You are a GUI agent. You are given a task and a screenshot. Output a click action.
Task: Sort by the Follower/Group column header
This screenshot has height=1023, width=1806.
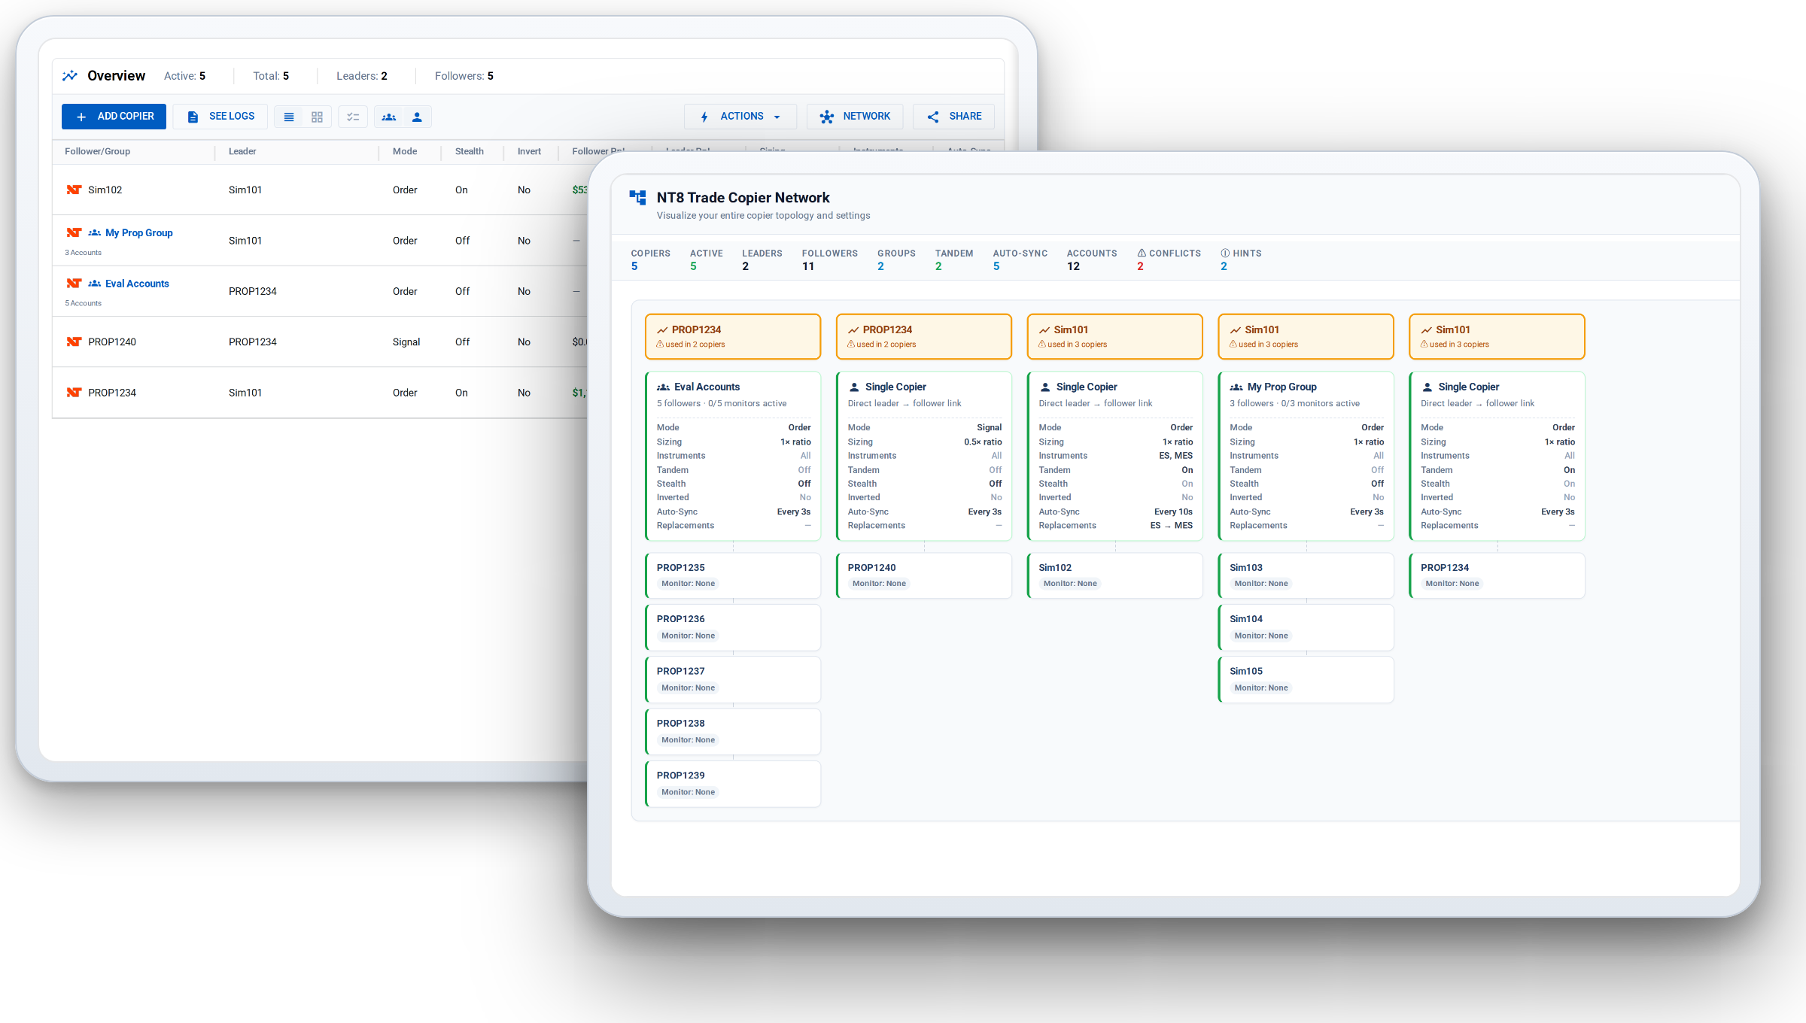97,151
